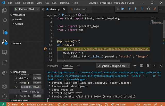Open notifications bell in status bar
Viewport: 165px width, 106px height.
click(161, 104)
